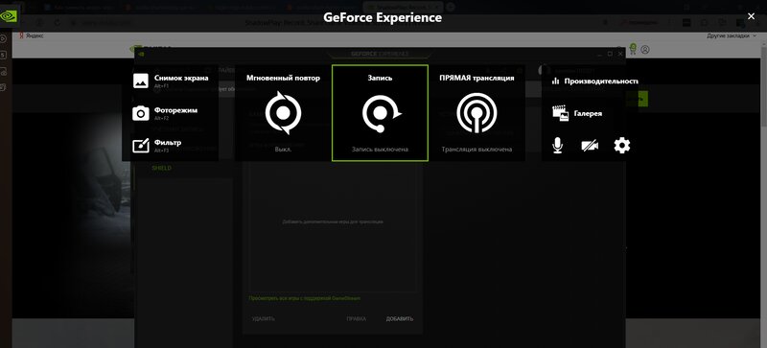This screenshot has height=348, width=767.
Task: Expand 'Другие закладки' bookmarks folder
Action: tap(732, 35)
